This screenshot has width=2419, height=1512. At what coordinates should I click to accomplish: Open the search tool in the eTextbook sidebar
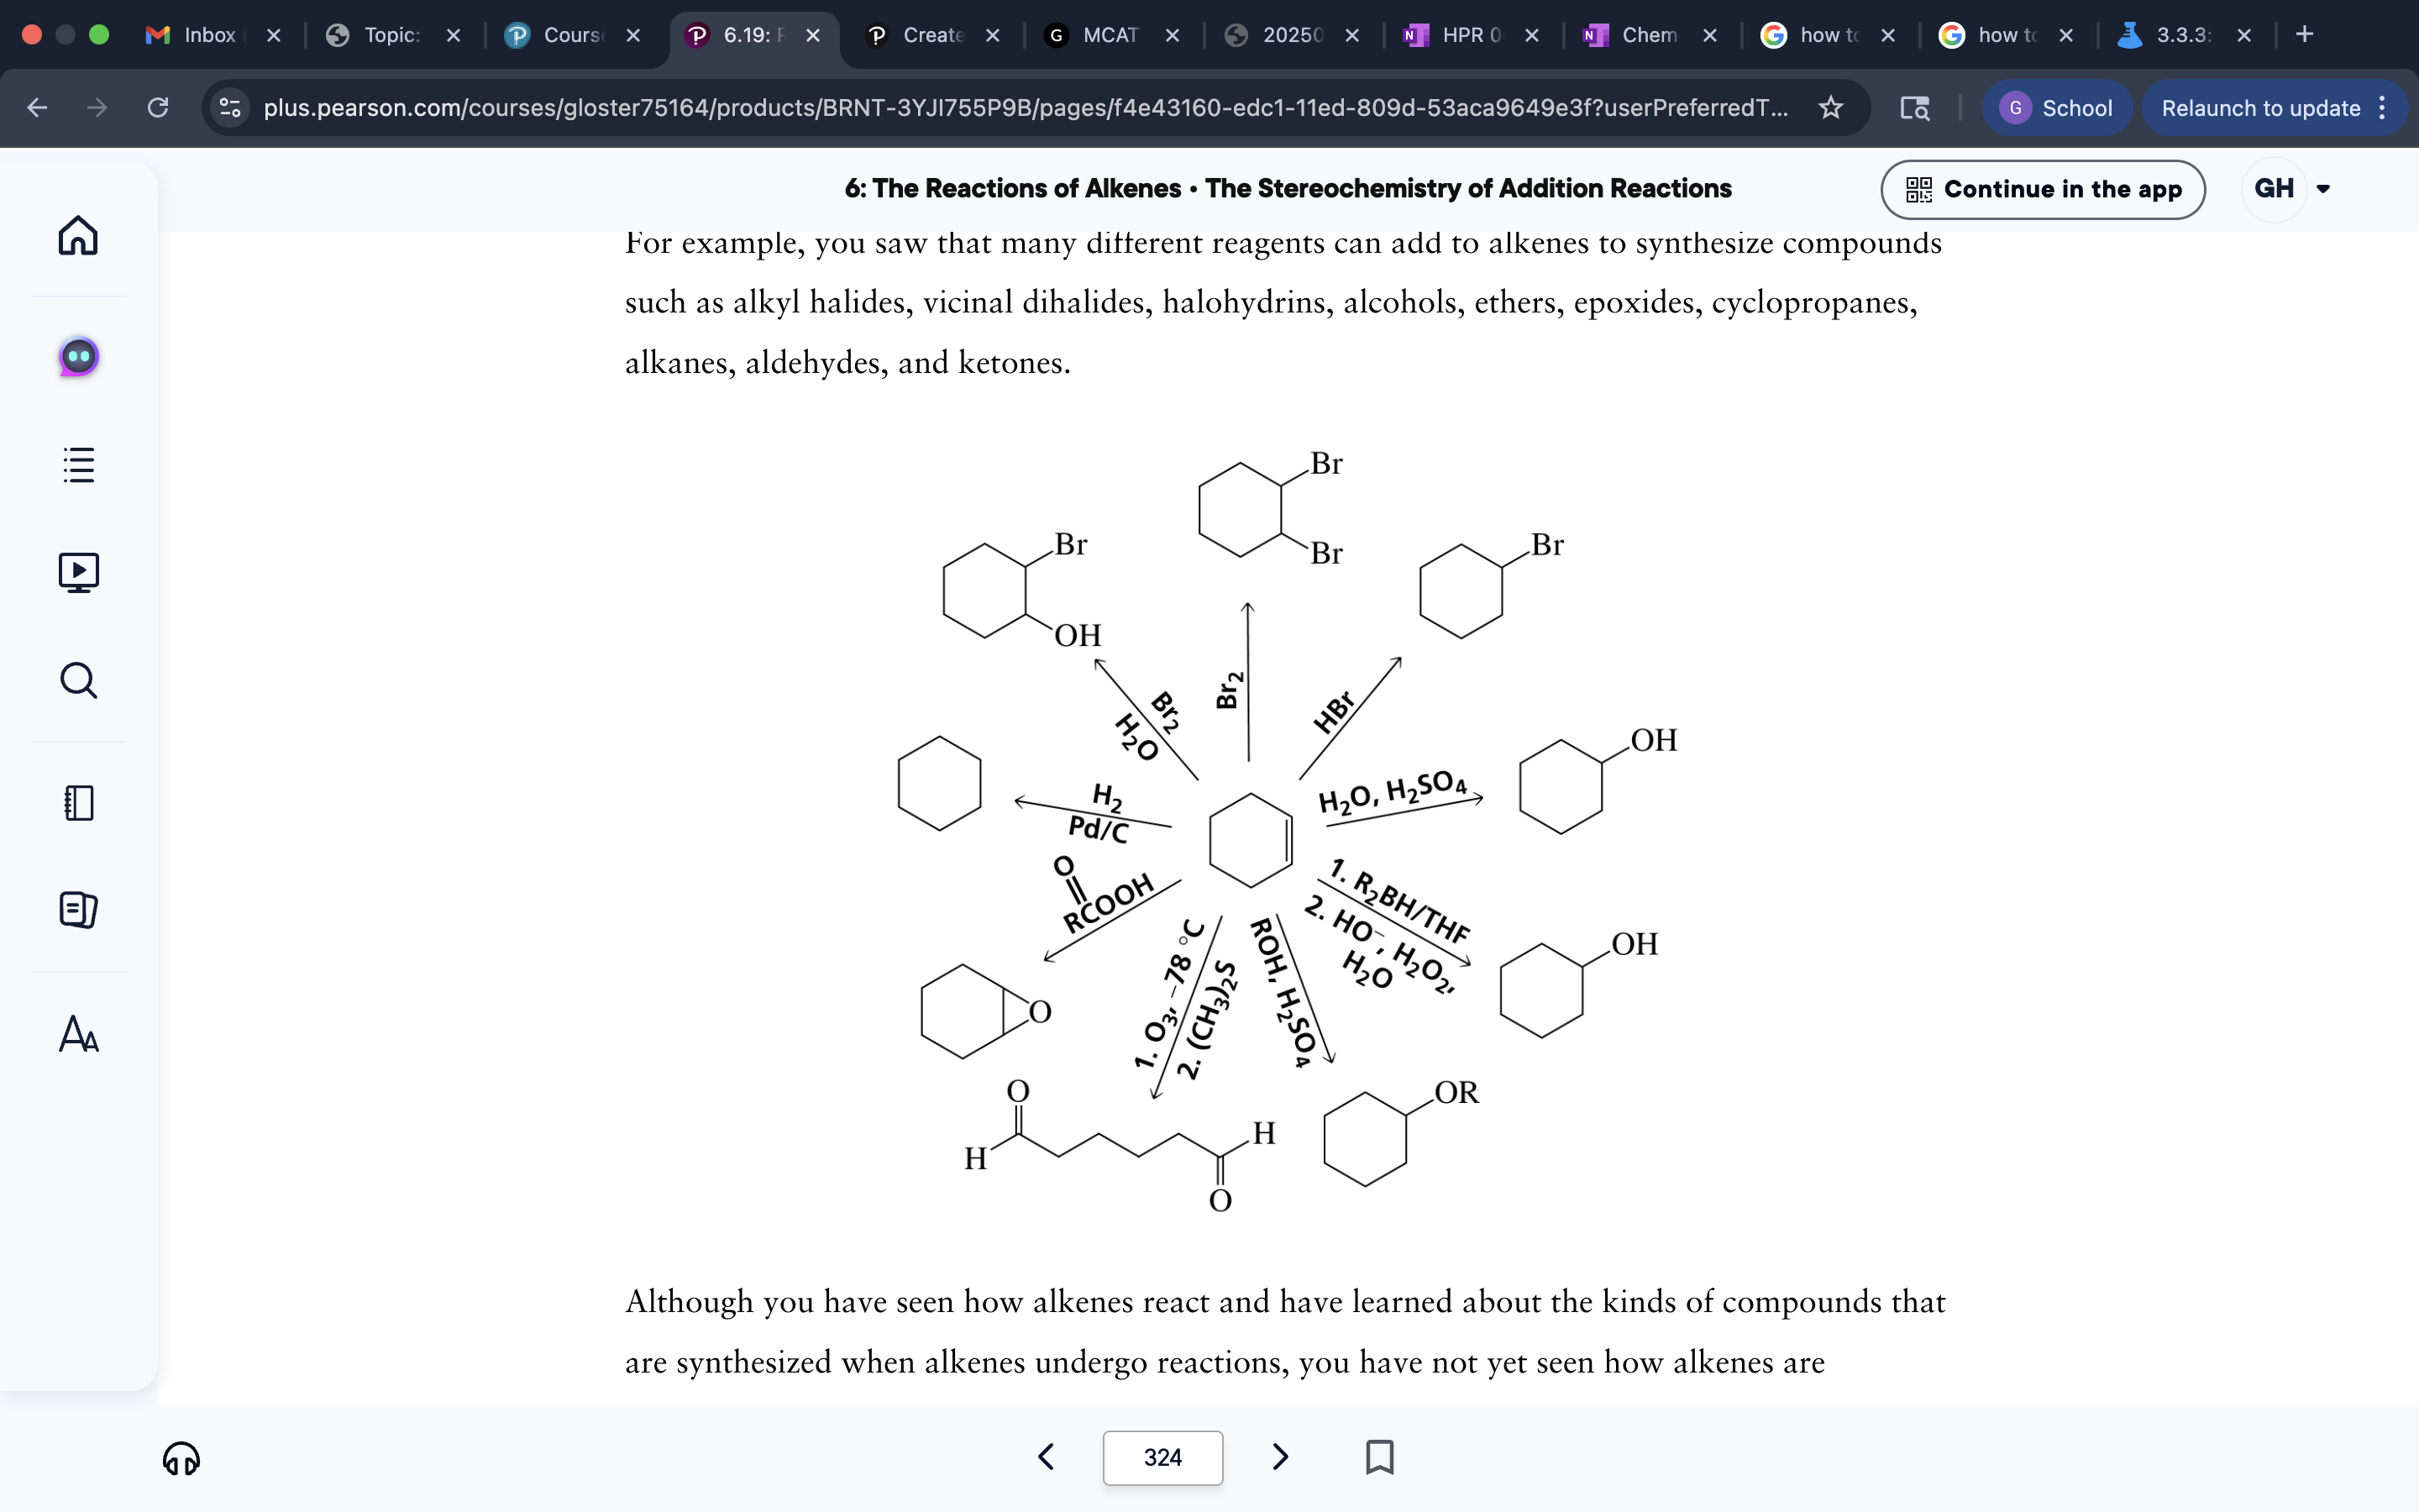coord(78,681)
